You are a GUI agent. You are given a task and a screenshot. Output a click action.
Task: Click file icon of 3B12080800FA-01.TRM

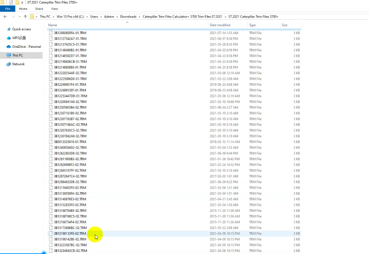(x=51, y=33)
